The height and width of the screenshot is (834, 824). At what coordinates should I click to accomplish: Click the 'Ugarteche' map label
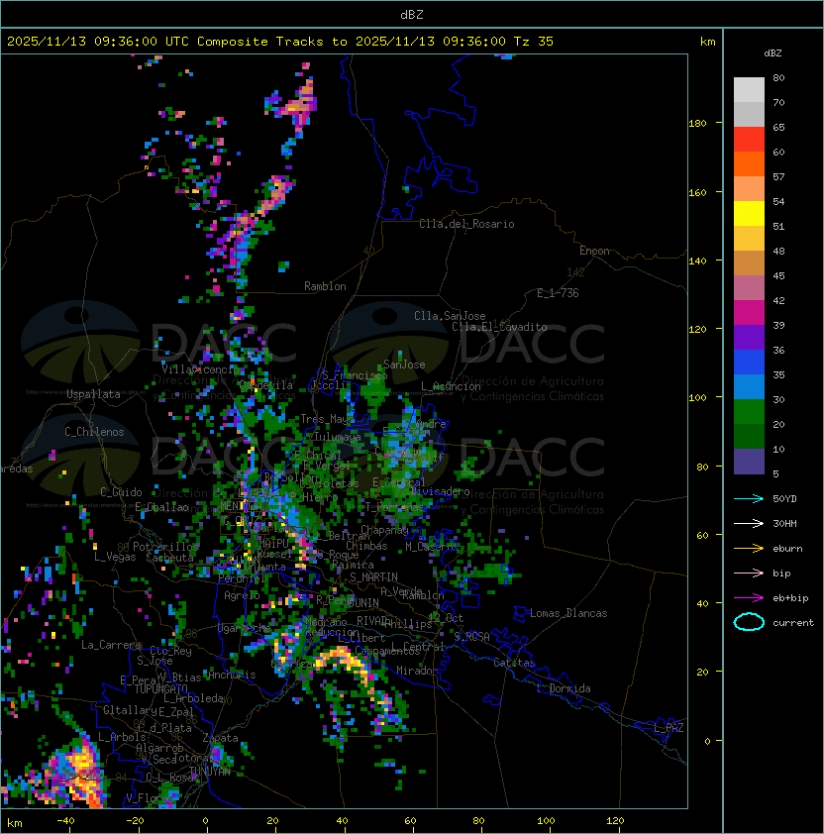click(245, 628)
